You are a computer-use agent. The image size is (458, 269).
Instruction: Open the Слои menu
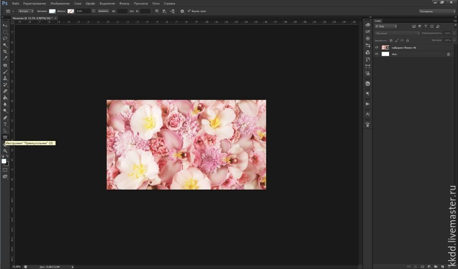[78, 3]
